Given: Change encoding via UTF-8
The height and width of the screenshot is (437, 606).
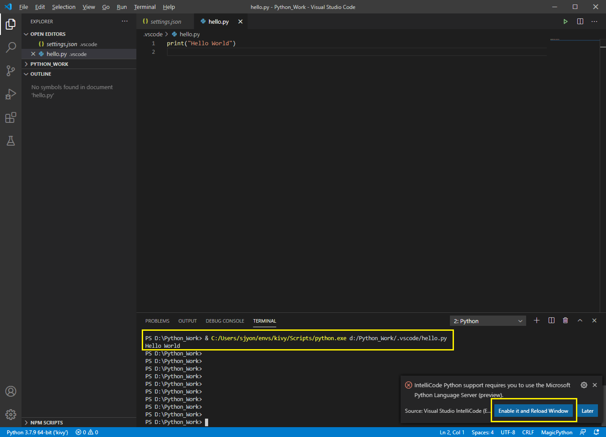Looking at the screenshot, I should [x=508, y=433].
